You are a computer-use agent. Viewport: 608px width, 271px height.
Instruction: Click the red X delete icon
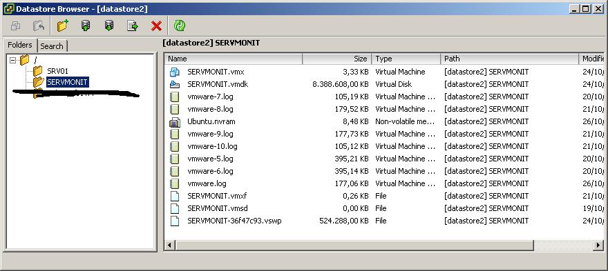pyautogui.click(x=156, y=26)
